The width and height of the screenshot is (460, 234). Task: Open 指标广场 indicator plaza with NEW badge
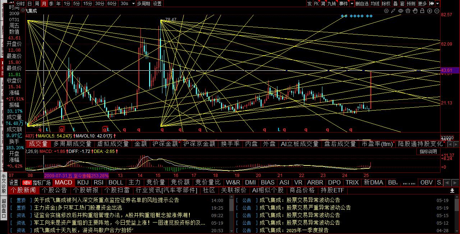click(36, 182)
